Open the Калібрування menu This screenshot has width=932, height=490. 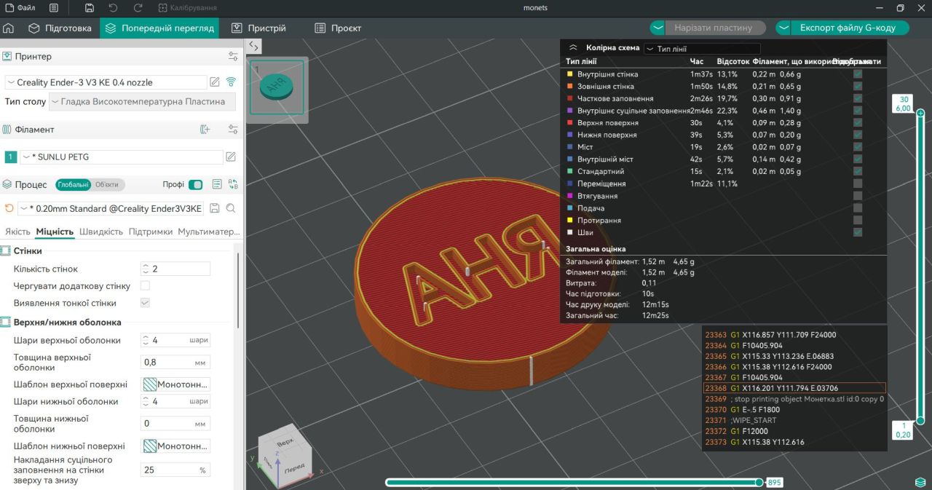pyautogui.click(x=187, y=8)
